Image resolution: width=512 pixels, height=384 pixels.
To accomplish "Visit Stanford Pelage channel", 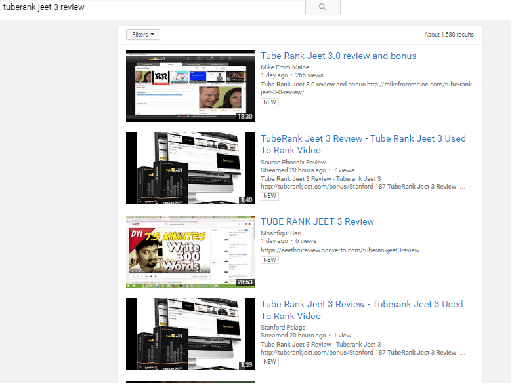I will pos(283,327).
